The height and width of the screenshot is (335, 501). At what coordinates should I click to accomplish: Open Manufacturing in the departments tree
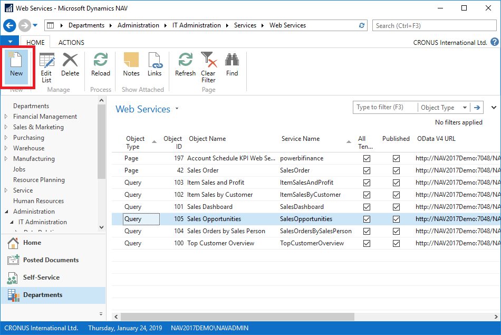34,159
